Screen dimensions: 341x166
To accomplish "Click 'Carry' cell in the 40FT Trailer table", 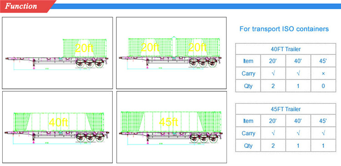I will coord(248,74).
